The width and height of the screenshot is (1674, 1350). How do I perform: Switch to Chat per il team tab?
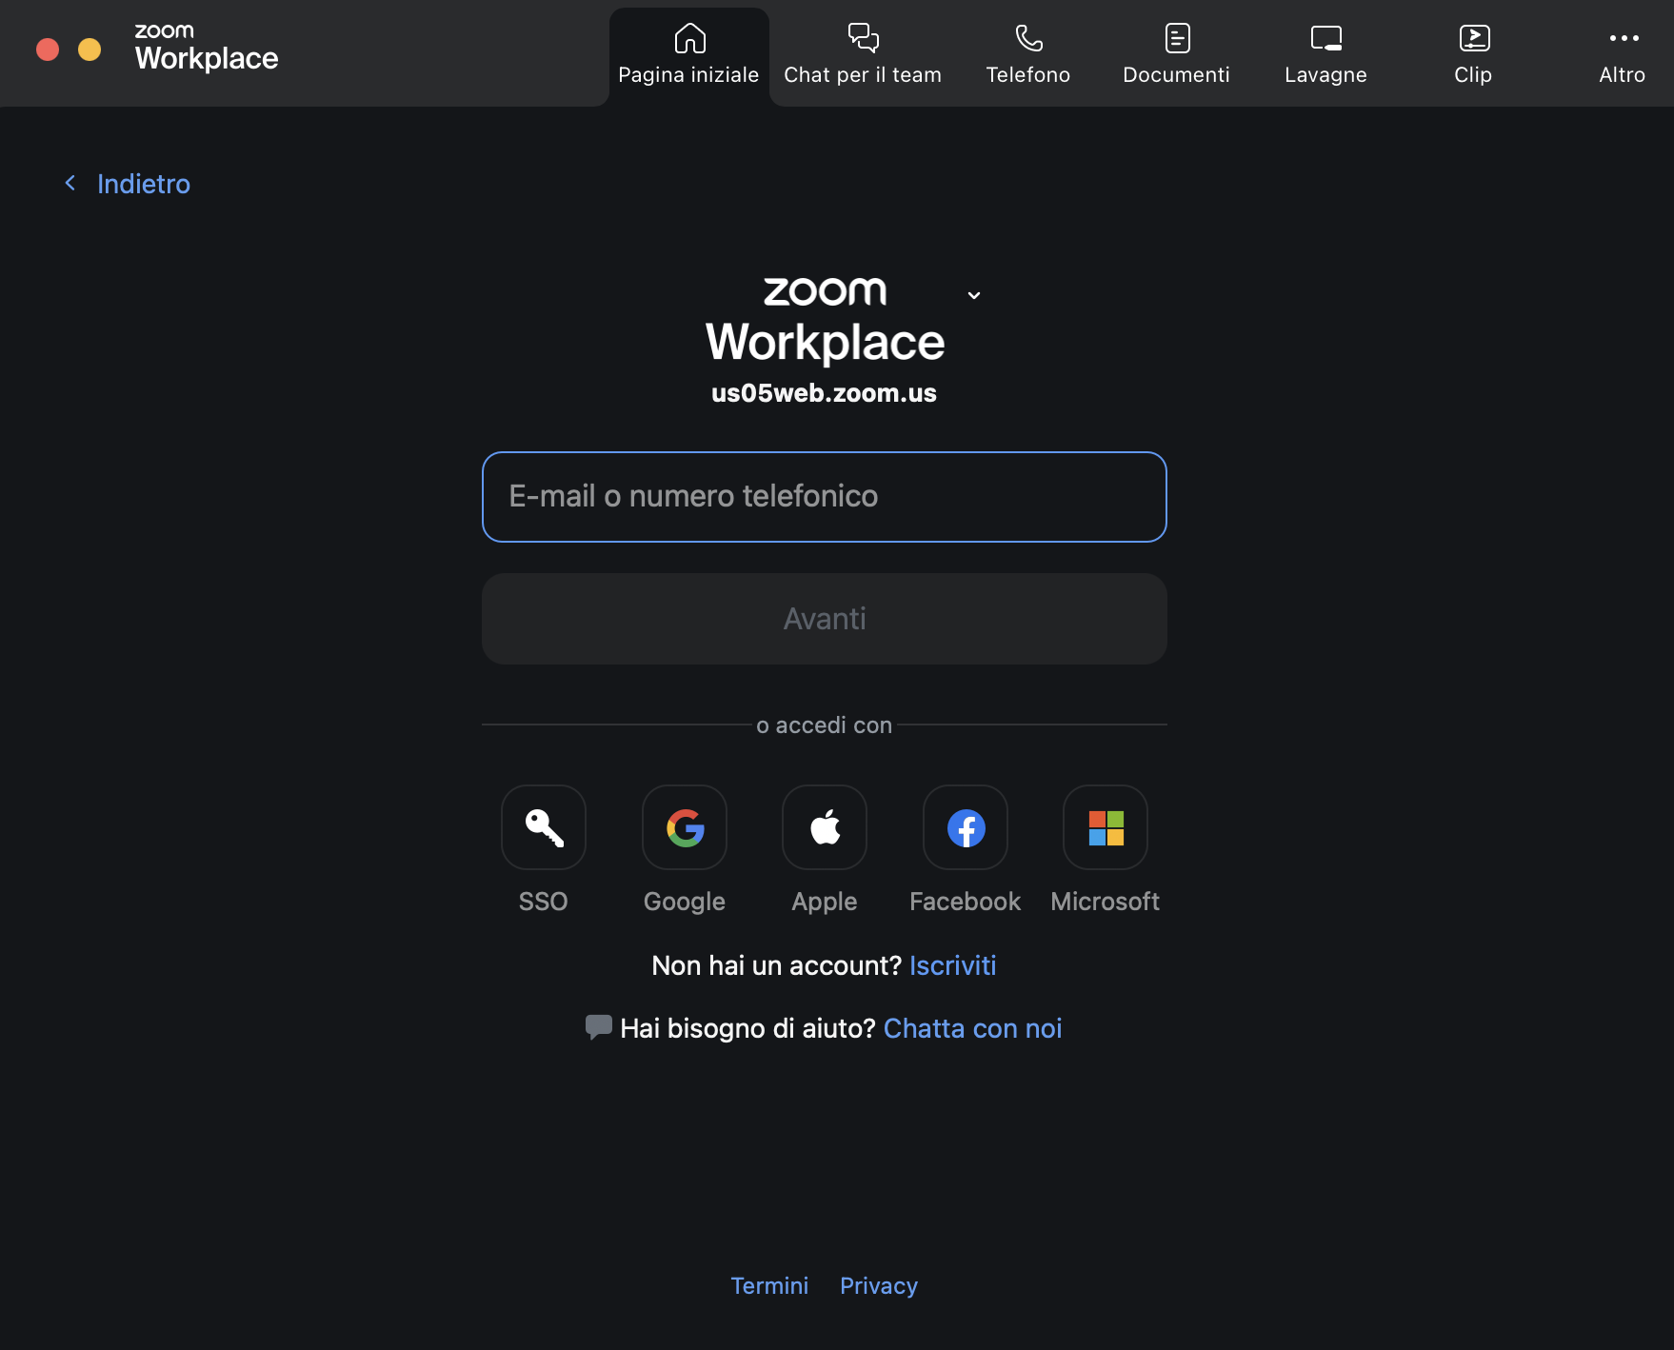862,55
